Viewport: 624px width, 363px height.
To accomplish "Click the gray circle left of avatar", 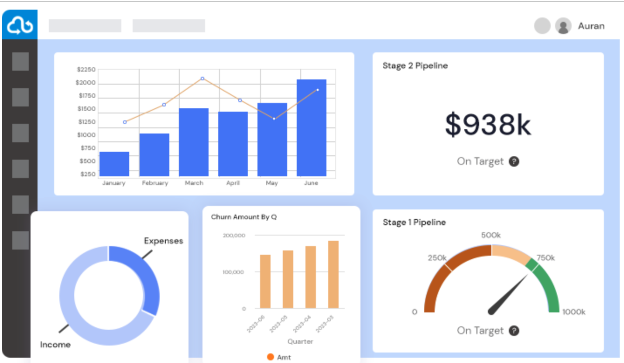I will pos(542,26).
